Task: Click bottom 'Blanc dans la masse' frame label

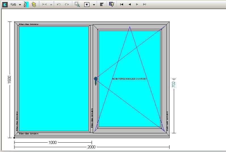Action: tap(29, 134)
